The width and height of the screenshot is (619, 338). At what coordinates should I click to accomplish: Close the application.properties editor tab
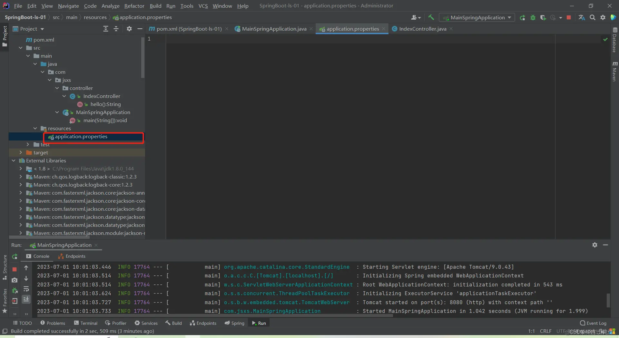point(384,29)
